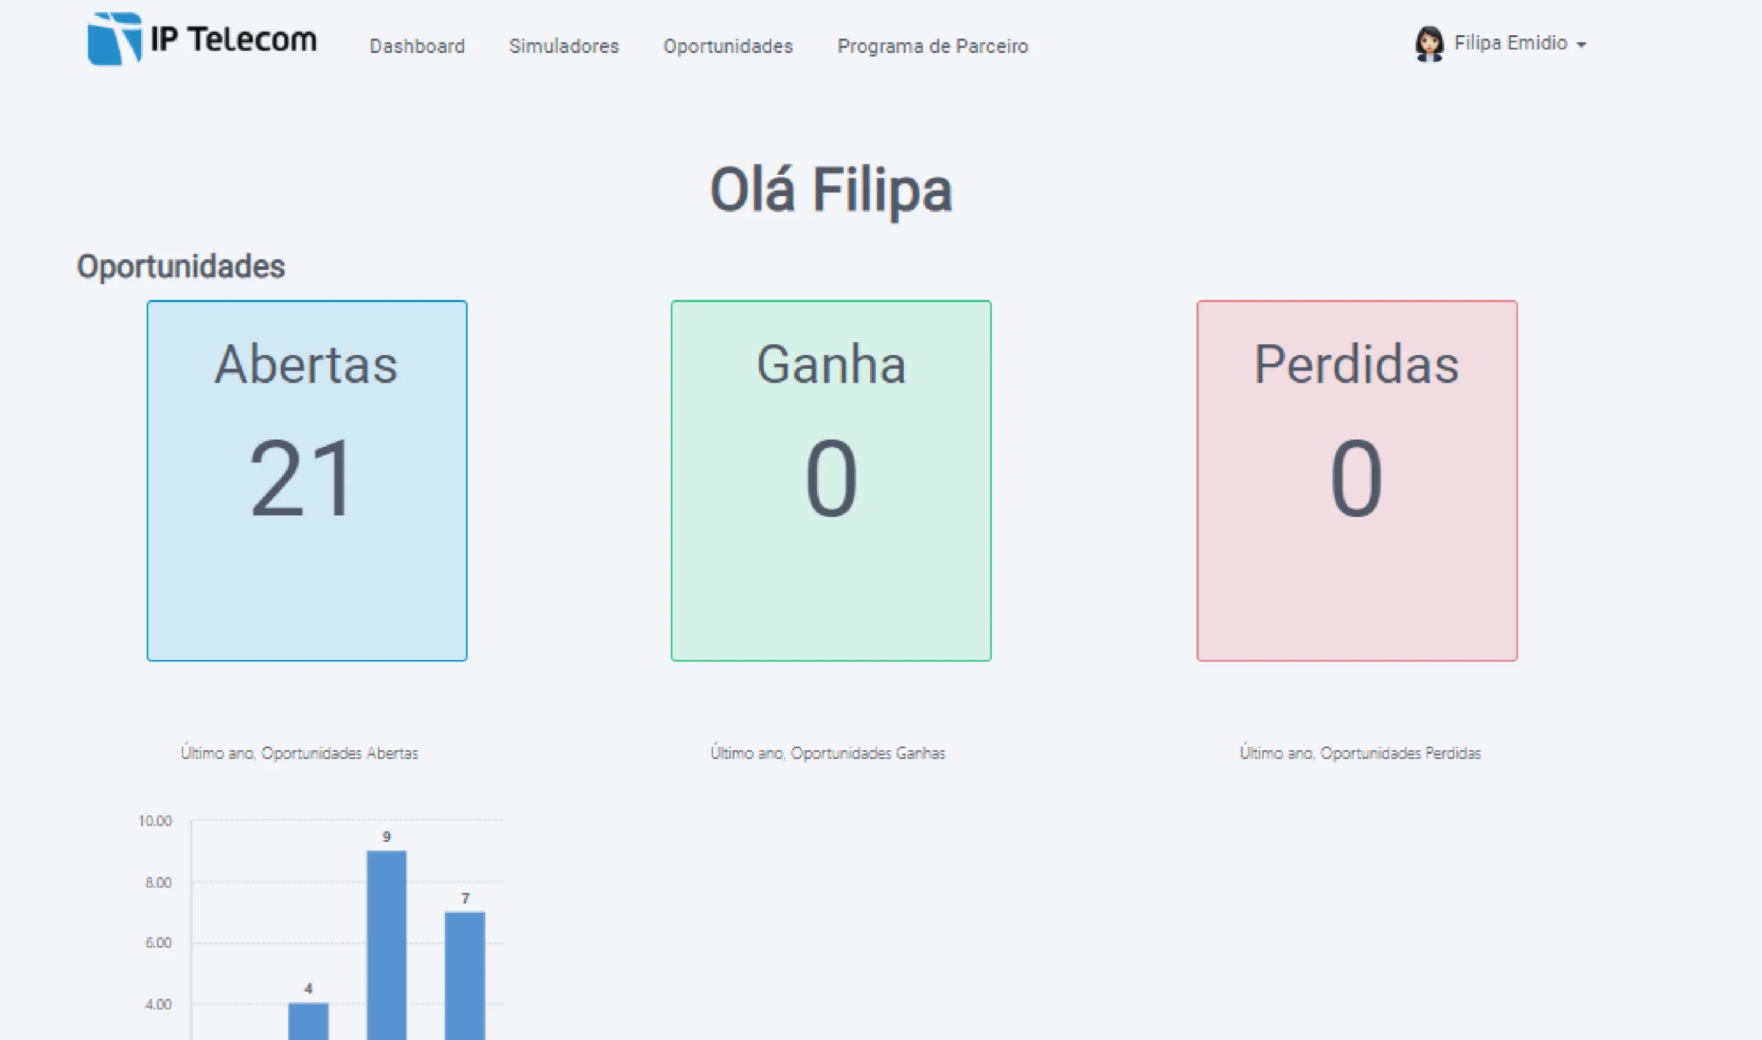Go to the Dashboard menu item
The width and height of the screenshot is (1762, 1040).
click(417, 46)
